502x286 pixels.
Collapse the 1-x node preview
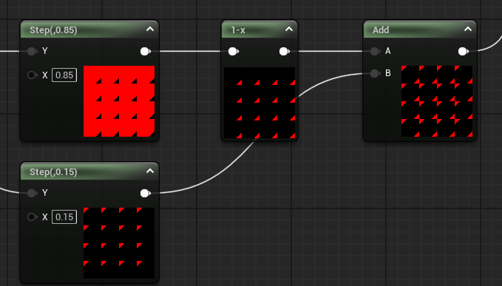coord(289,30)
